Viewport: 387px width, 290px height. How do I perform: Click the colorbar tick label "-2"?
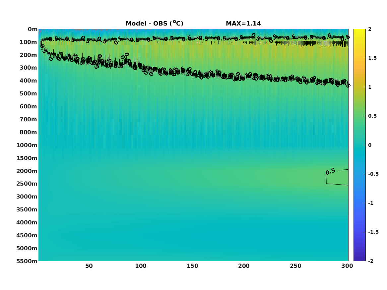pyautogui.click(x=371, y=261)
